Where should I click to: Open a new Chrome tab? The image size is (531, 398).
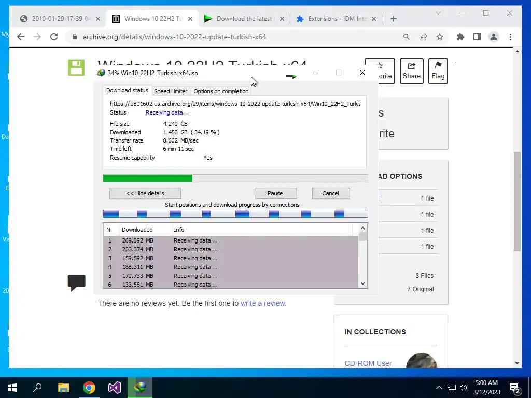pyautogui.click(x=393, y=19)
